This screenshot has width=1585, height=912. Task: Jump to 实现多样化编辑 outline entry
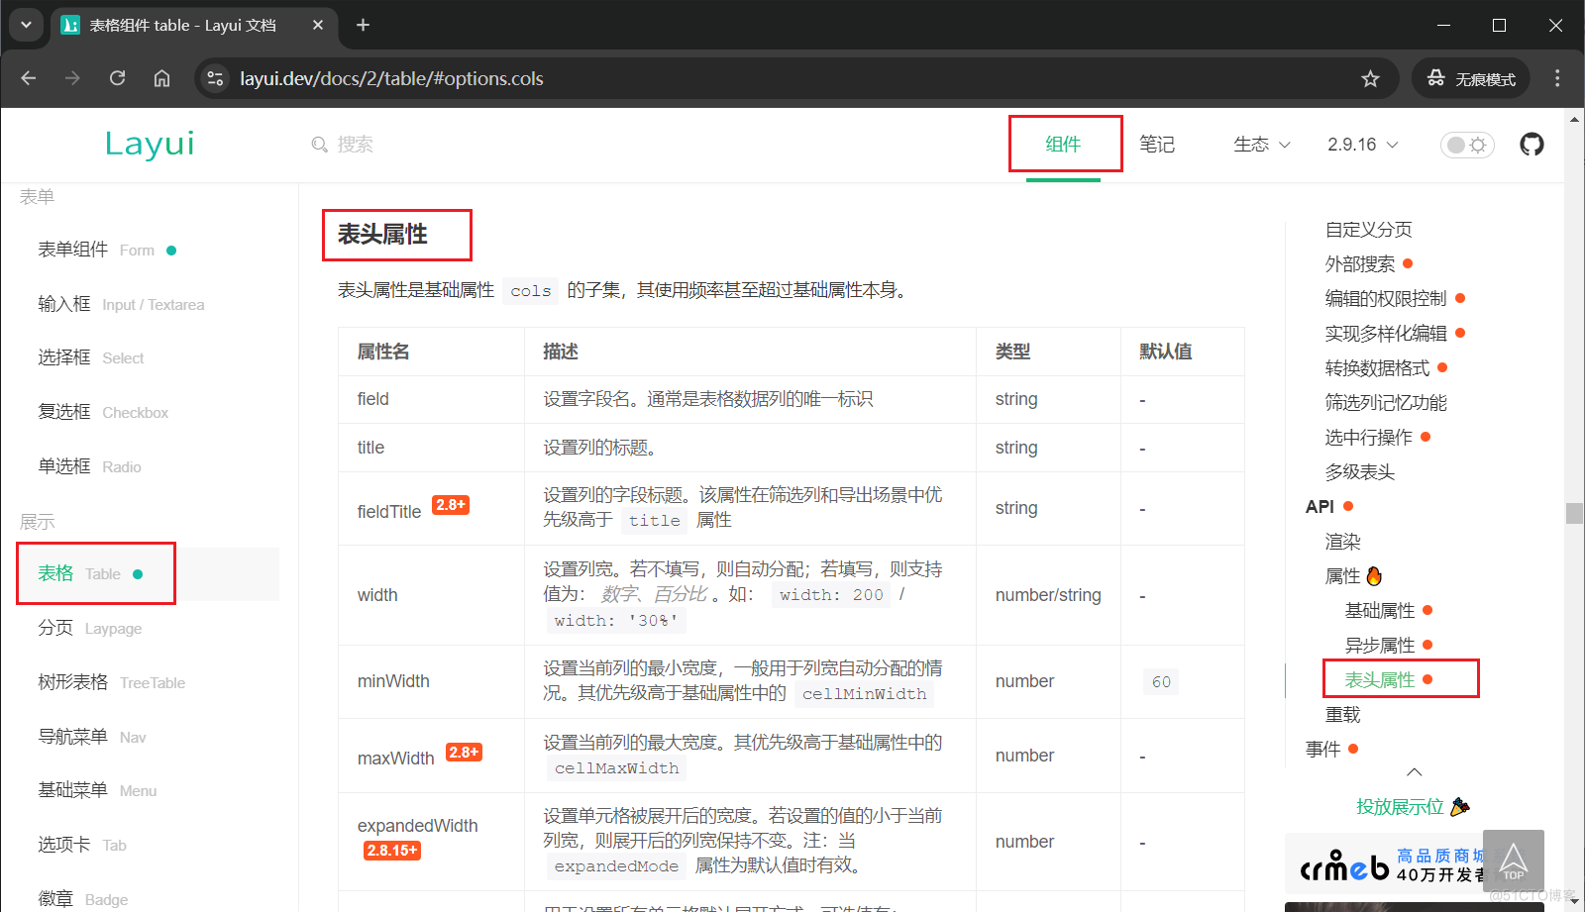[x=1386, y=334]
